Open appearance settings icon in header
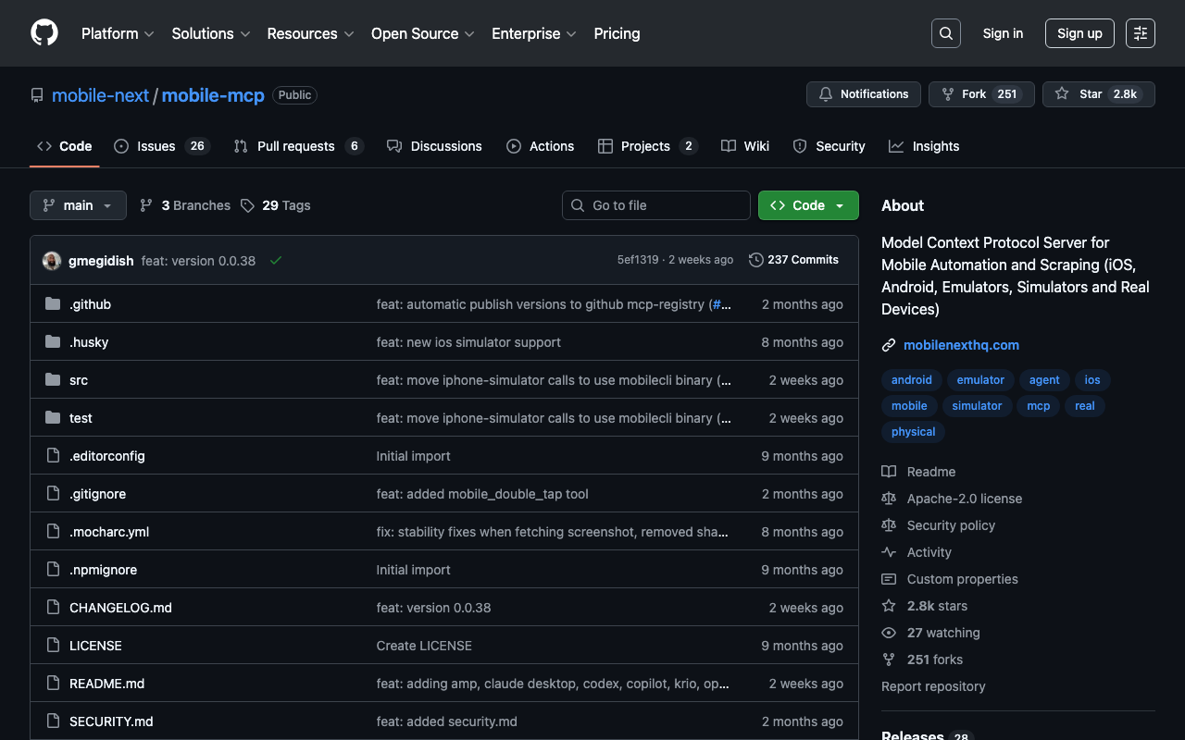Viewport: 1185px width, 740px height. (x=1140, y=33)
